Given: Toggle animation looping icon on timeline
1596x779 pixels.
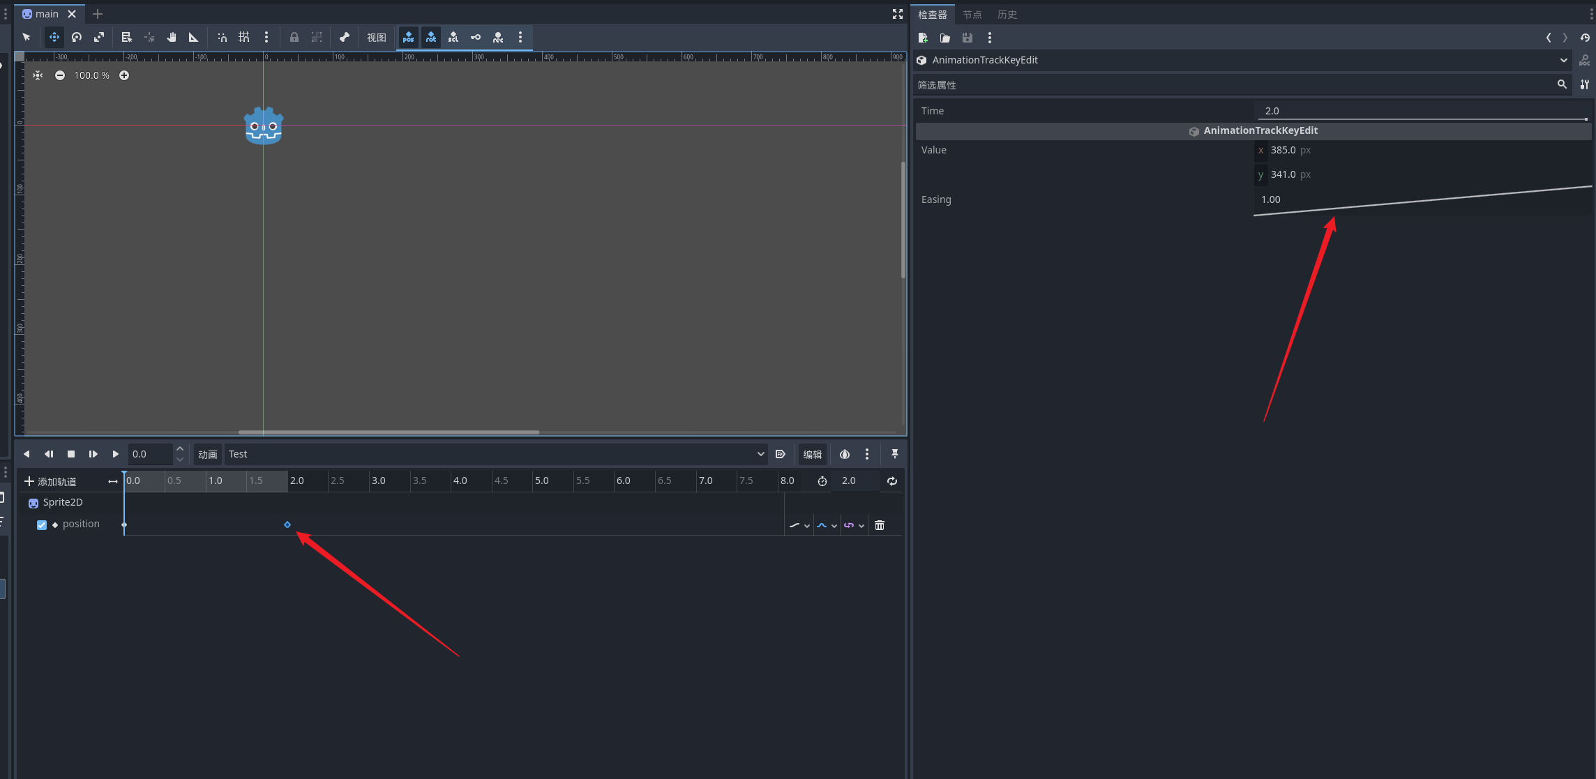Looking at the screenshot, I should tap(892, 481).
